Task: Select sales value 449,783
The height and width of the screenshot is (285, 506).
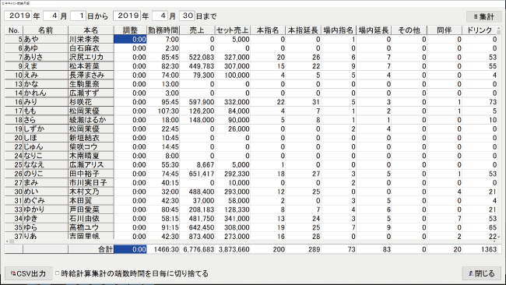Action: 197,66
